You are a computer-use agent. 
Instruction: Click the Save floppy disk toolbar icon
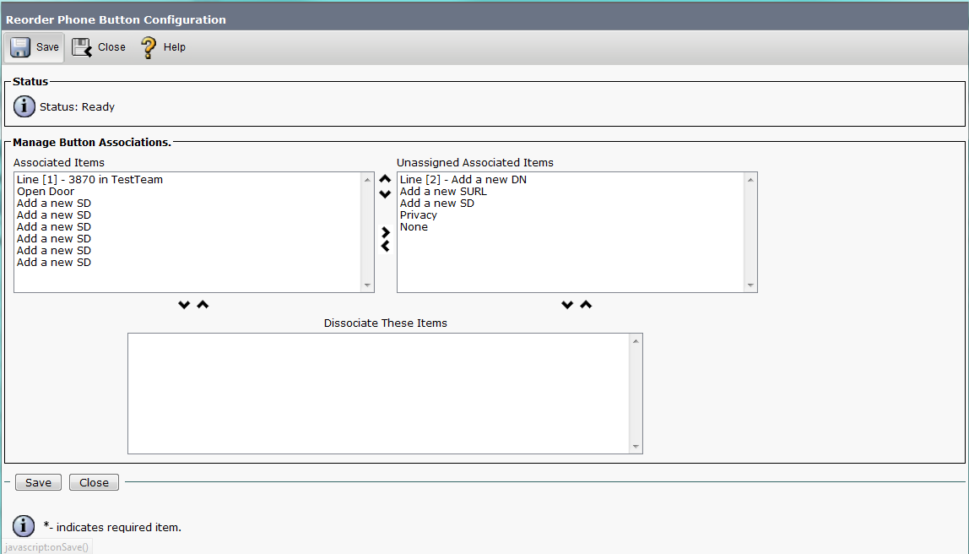[x=20, y=47]
